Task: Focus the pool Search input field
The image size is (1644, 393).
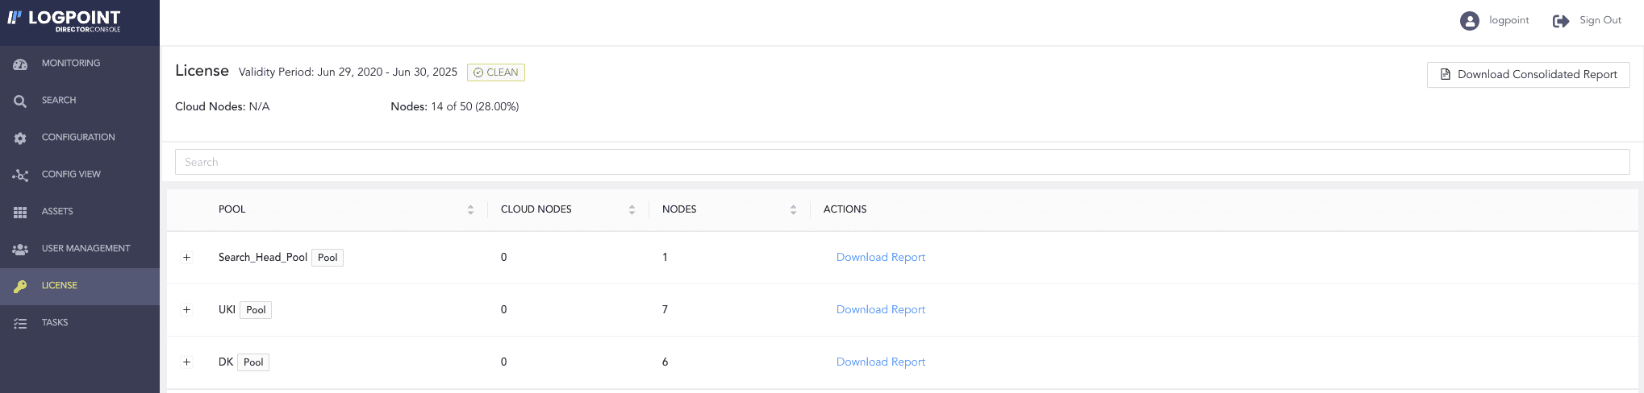Action: (x=902, y=162)
